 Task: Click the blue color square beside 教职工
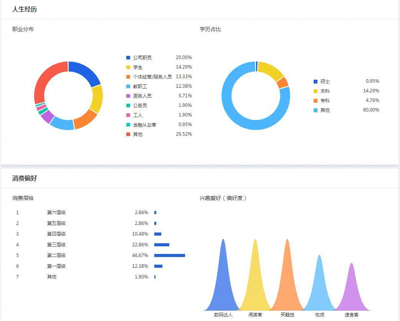pyautogui.click(x=128, y=86)
